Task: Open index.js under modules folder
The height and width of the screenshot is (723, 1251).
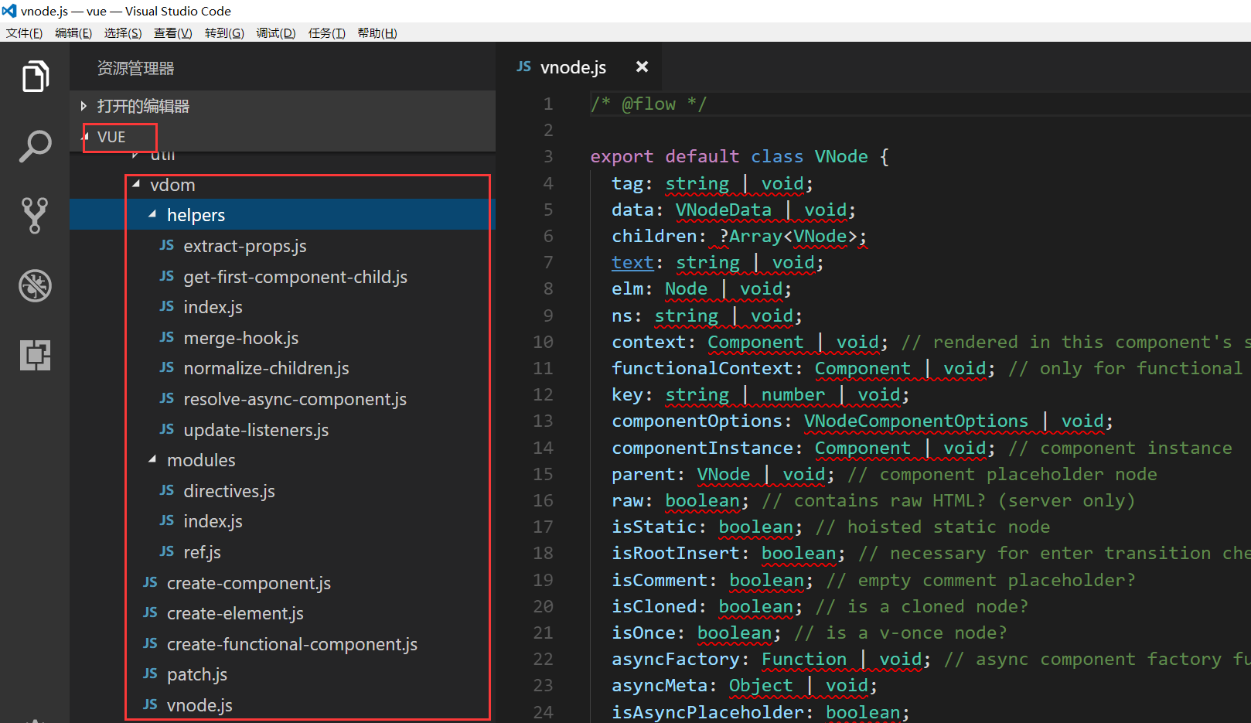Action: coord(213,521)
